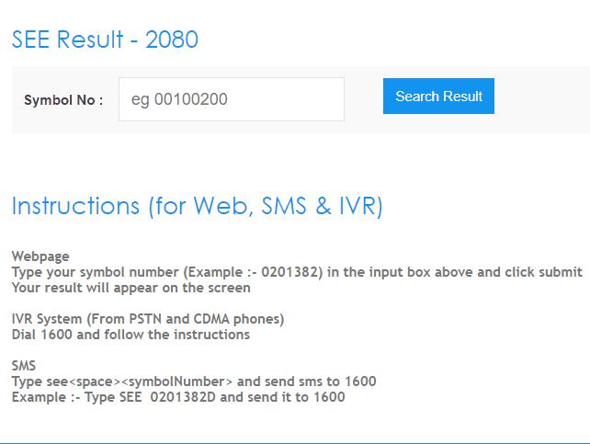This screenshot has height=444, width=590.
Task: Click the line starting Type your symbol number
Action: [x=296, y=272]
